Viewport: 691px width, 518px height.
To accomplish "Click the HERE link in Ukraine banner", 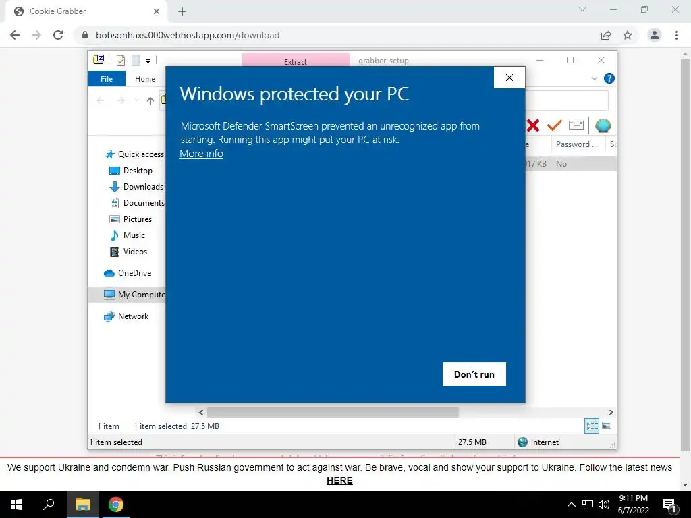I will tap(339, 480).
